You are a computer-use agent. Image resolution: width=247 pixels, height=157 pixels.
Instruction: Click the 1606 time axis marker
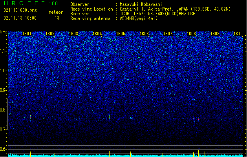click(144, 34)
